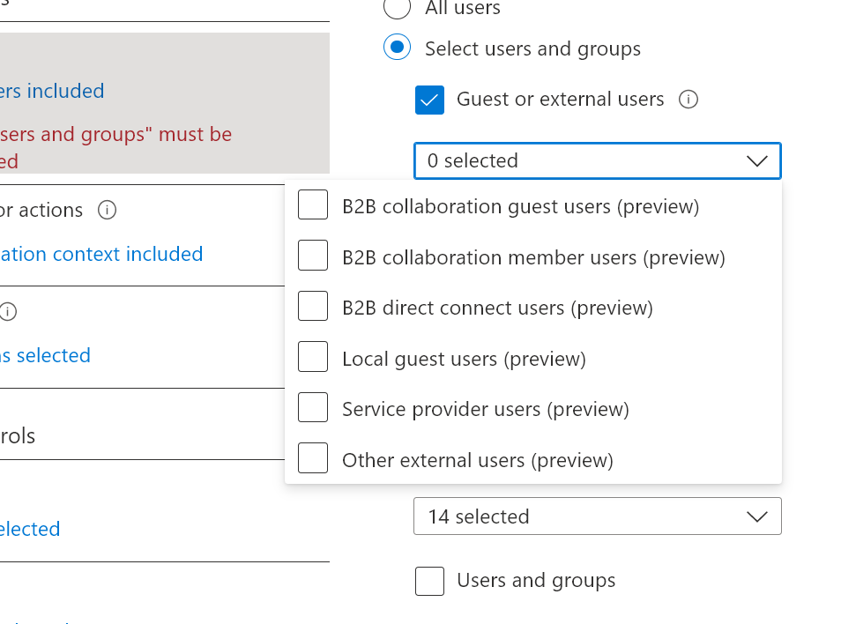Enable the Users and groups checkbox
Viewport: 841px width, 624px height.
pos(429,581)
